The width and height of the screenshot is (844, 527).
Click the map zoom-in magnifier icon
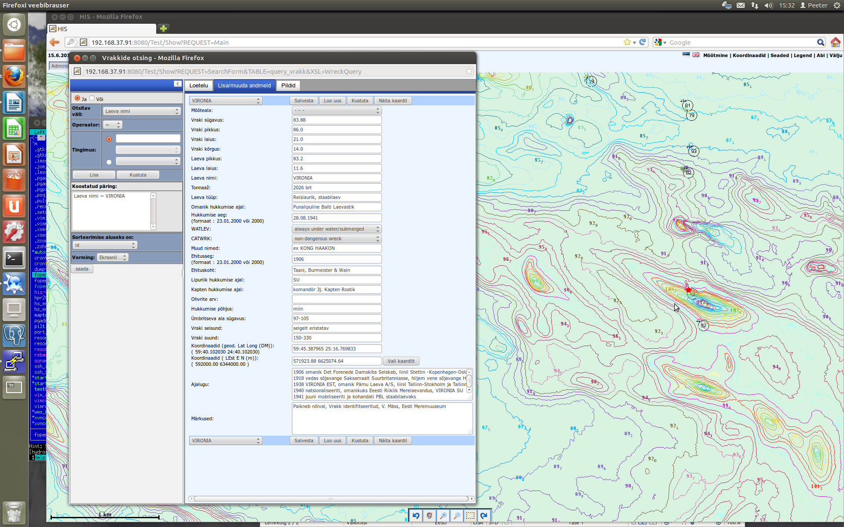tap(443, 516)
